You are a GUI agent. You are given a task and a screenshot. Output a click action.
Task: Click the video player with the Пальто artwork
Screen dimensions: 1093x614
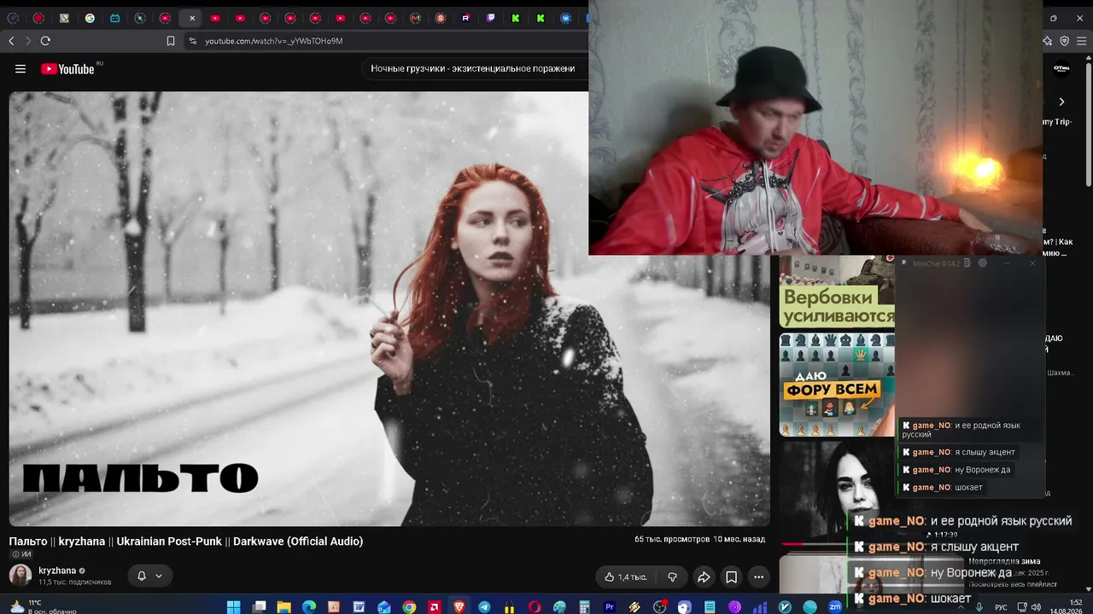pyautogui.click(x=389, y=309)
